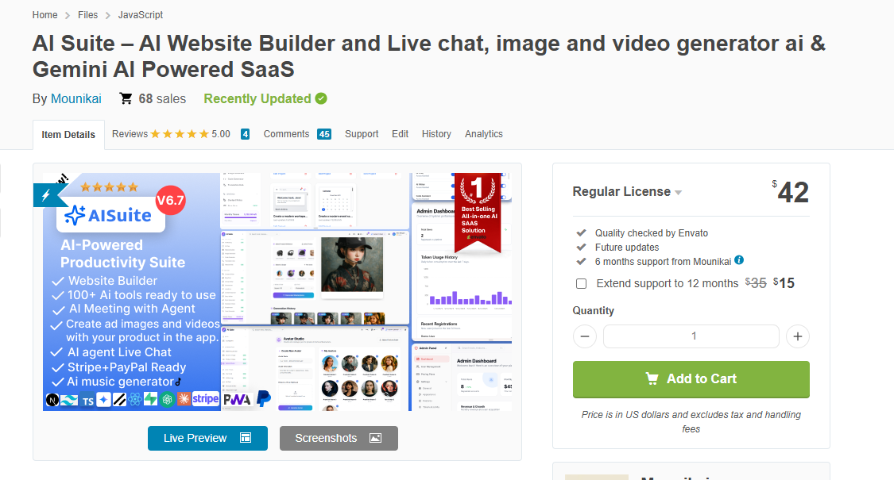Visit author Mounikai's profile link

75,98
